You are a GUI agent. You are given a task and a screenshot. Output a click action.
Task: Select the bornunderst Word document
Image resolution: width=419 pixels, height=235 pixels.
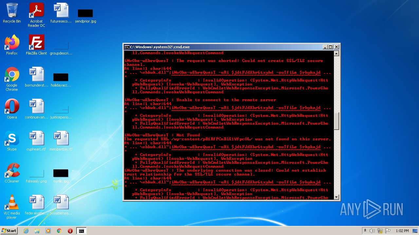point(36,77)
